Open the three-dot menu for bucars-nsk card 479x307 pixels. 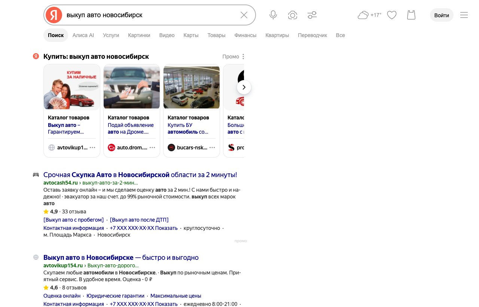[x=212, y=148]
